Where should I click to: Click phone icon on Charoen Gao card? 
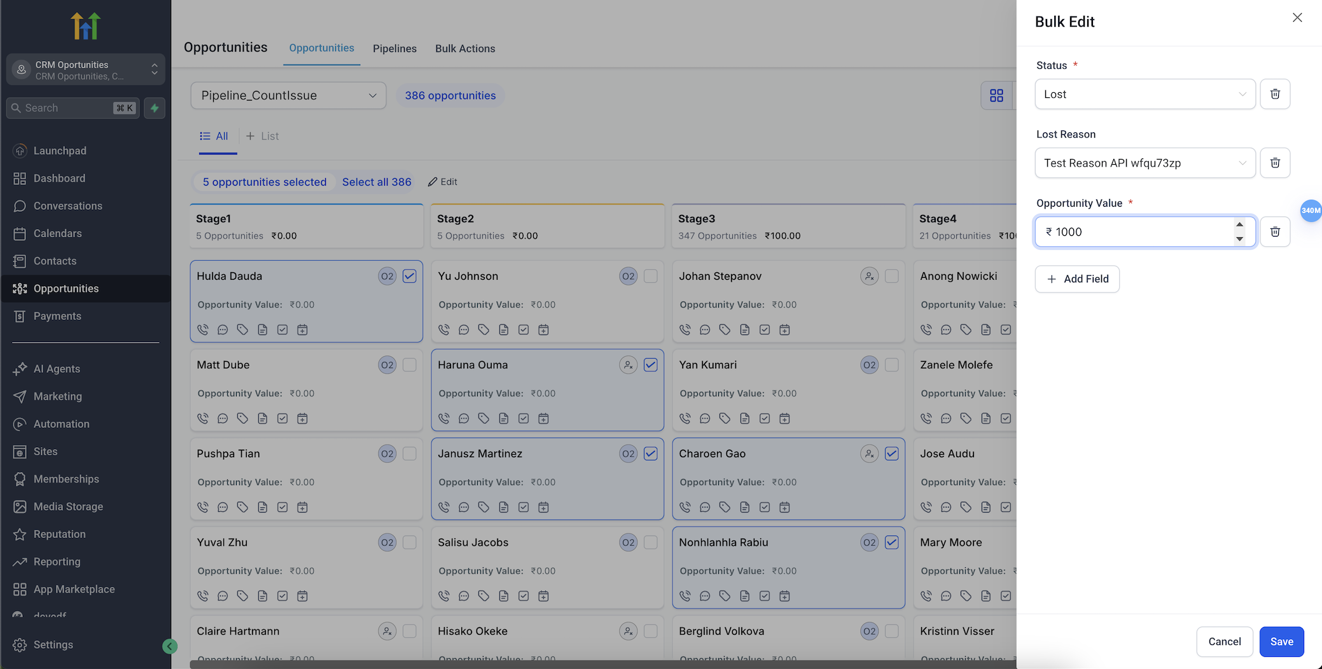pos(685,507)
